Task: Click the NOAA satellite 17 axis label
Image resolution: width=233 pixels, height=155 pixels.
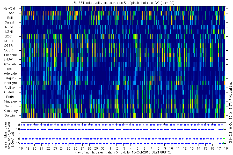Action: 18,134
